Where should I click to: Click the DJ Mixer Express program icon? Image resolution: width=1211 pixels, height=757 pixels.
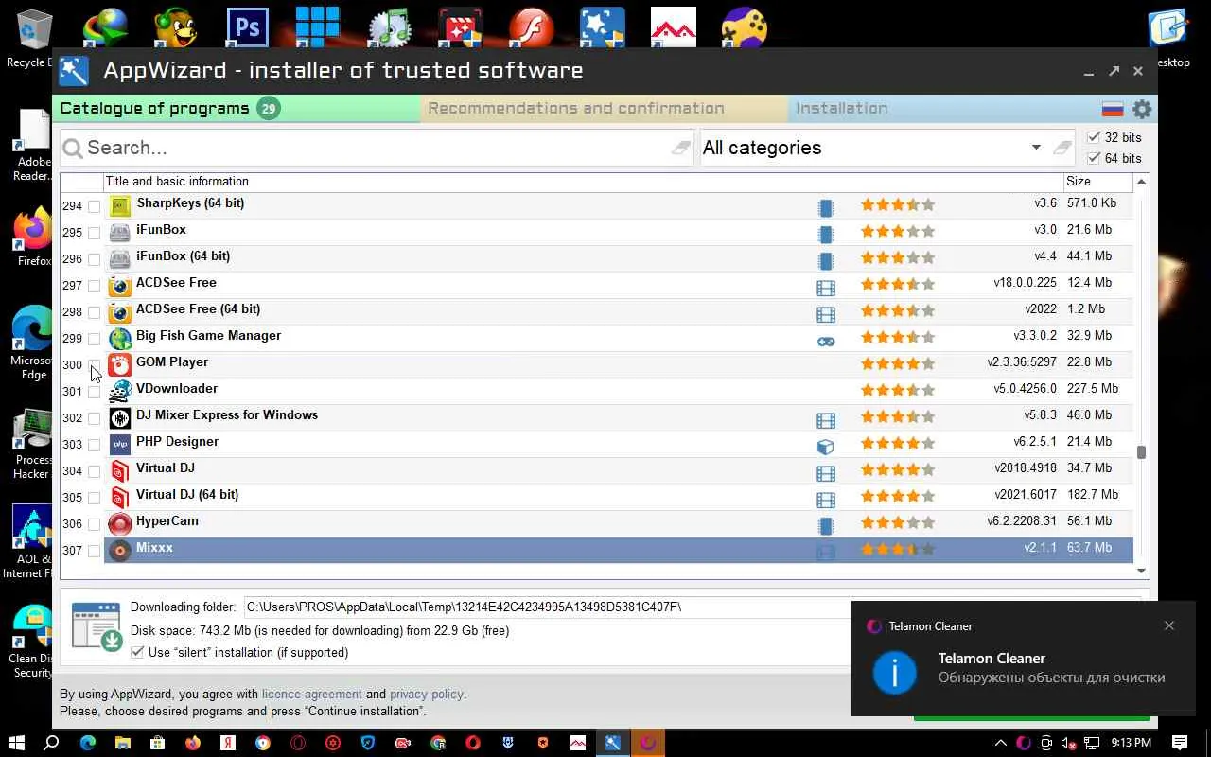(119, 417)
